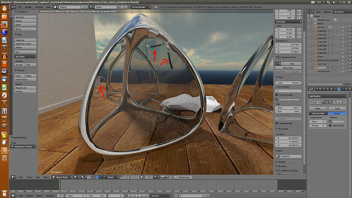
Task: Open the No Sync playback dropdown
Action: 161,195
